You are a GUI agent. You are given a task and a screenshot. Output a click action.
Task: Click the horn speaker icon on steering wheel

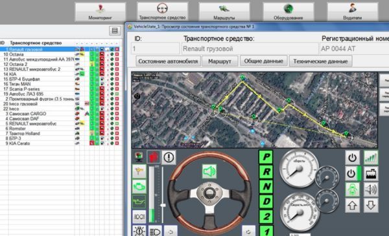209,171
